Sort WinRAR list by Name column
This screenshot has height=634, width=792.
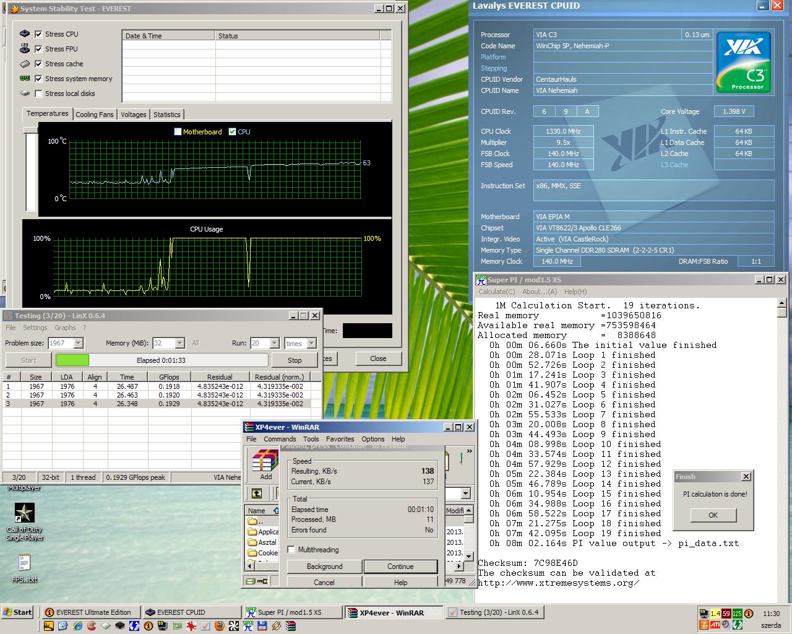click(x=262, y=511)
